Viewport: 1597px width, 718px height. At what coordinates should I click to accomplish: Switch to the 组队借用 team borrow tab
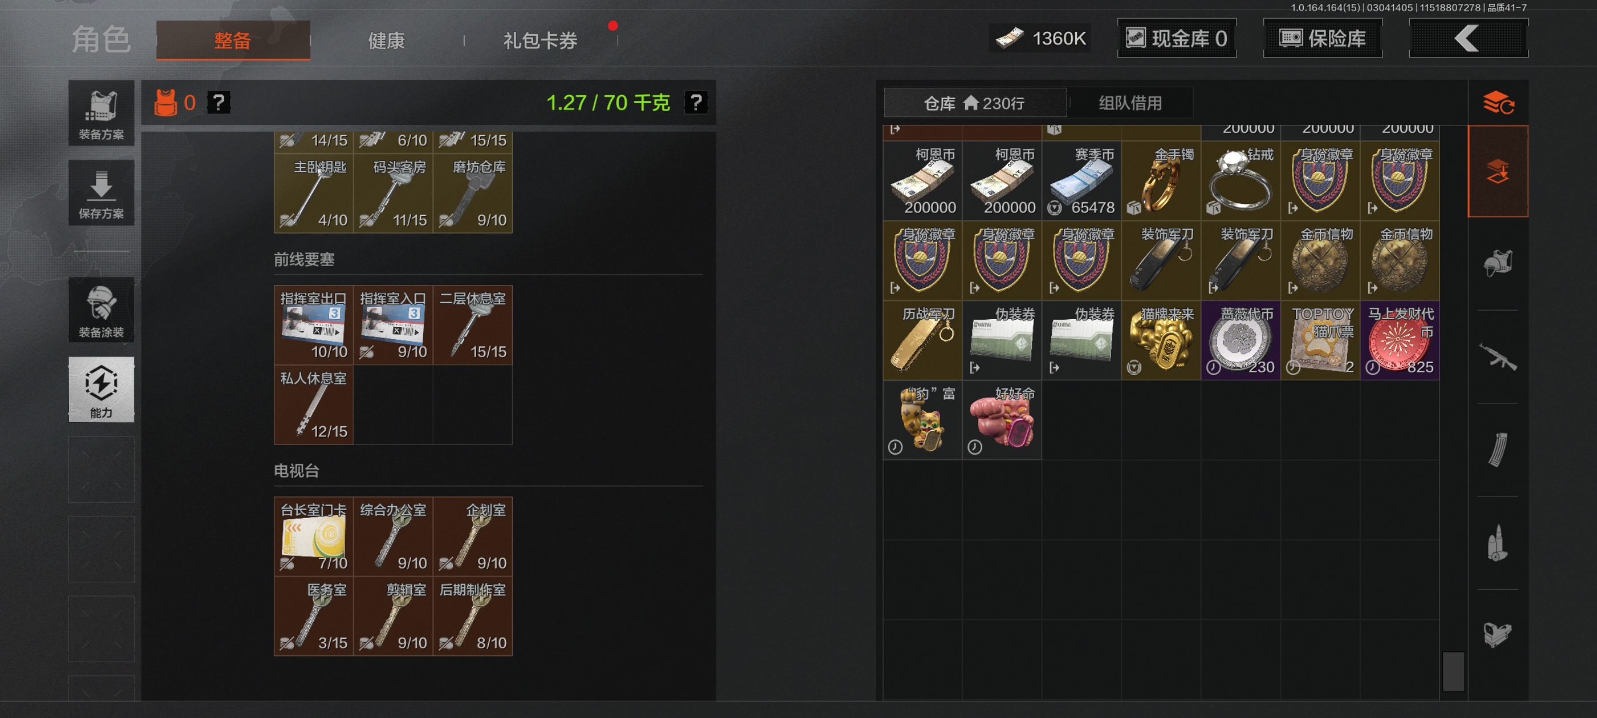coord(1129,103)
